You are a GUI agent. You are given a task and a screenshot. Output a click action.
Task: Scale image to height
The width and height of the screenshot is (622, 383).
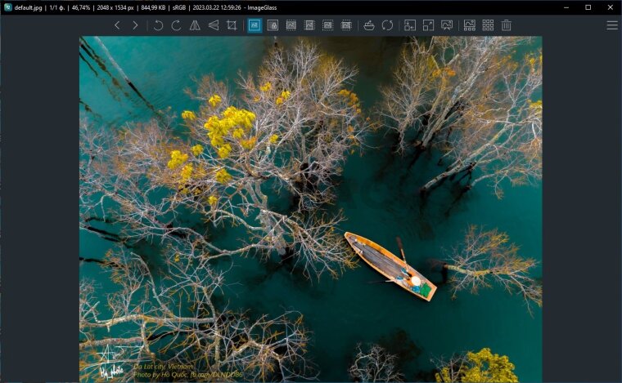(309, 25)
